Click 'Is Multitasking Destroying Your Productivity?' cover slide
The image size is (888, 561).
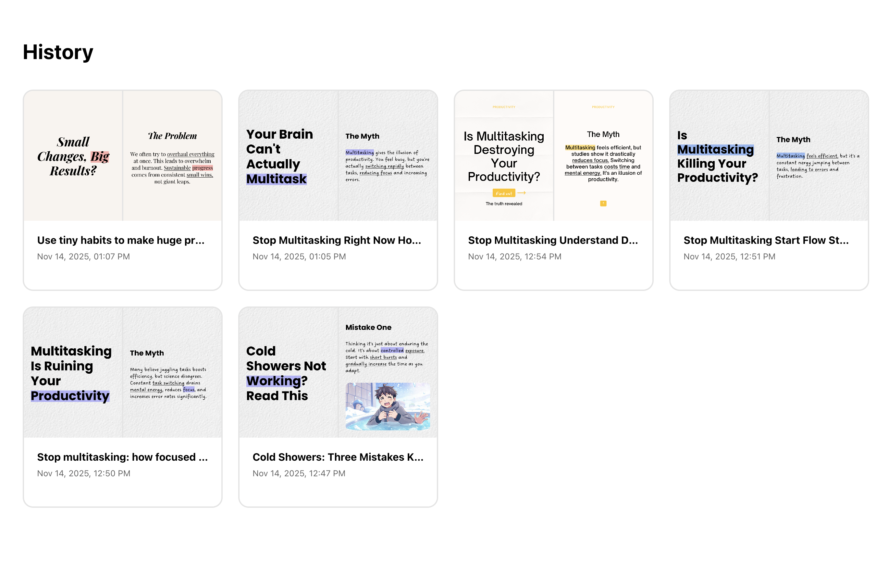pos(504,156)
